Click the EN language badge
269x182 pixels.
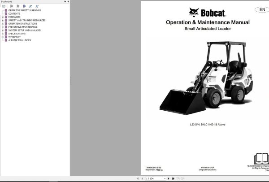click(x=262, y=9)
